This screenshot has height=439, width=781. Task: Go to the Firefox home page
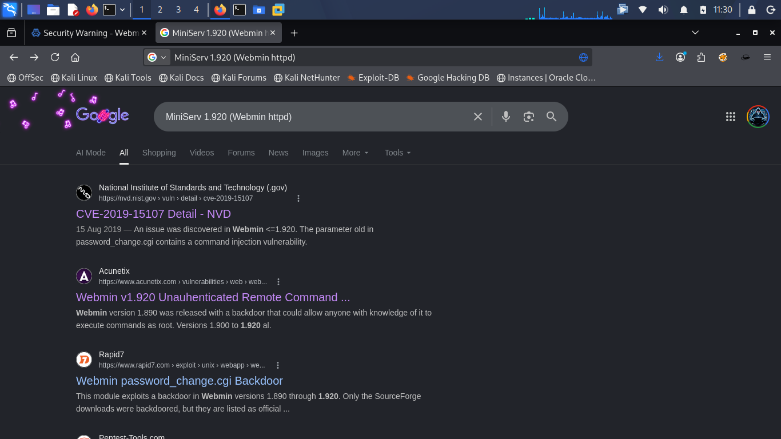[x=75, y=57]
